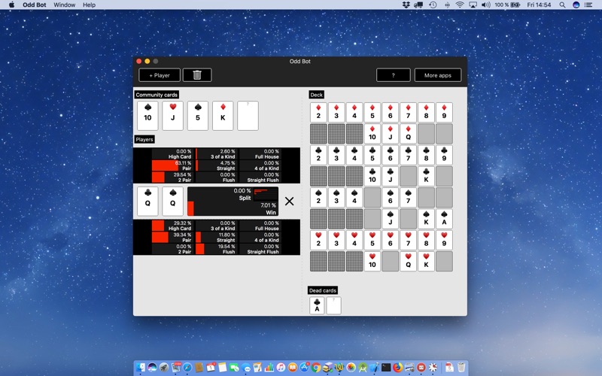Open the Apple menu
The width and height of the screenshot is (602, 376).
[11, 5]
